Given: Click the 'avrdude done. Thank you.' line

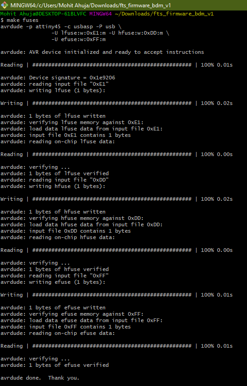Looking at the screenshot, I should click(40, 378).
